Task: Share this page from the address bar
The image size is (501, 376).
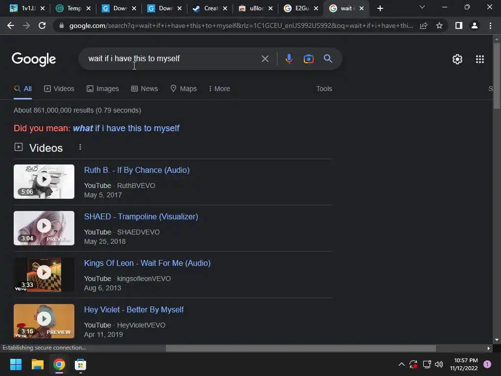Action: [424, 25]
